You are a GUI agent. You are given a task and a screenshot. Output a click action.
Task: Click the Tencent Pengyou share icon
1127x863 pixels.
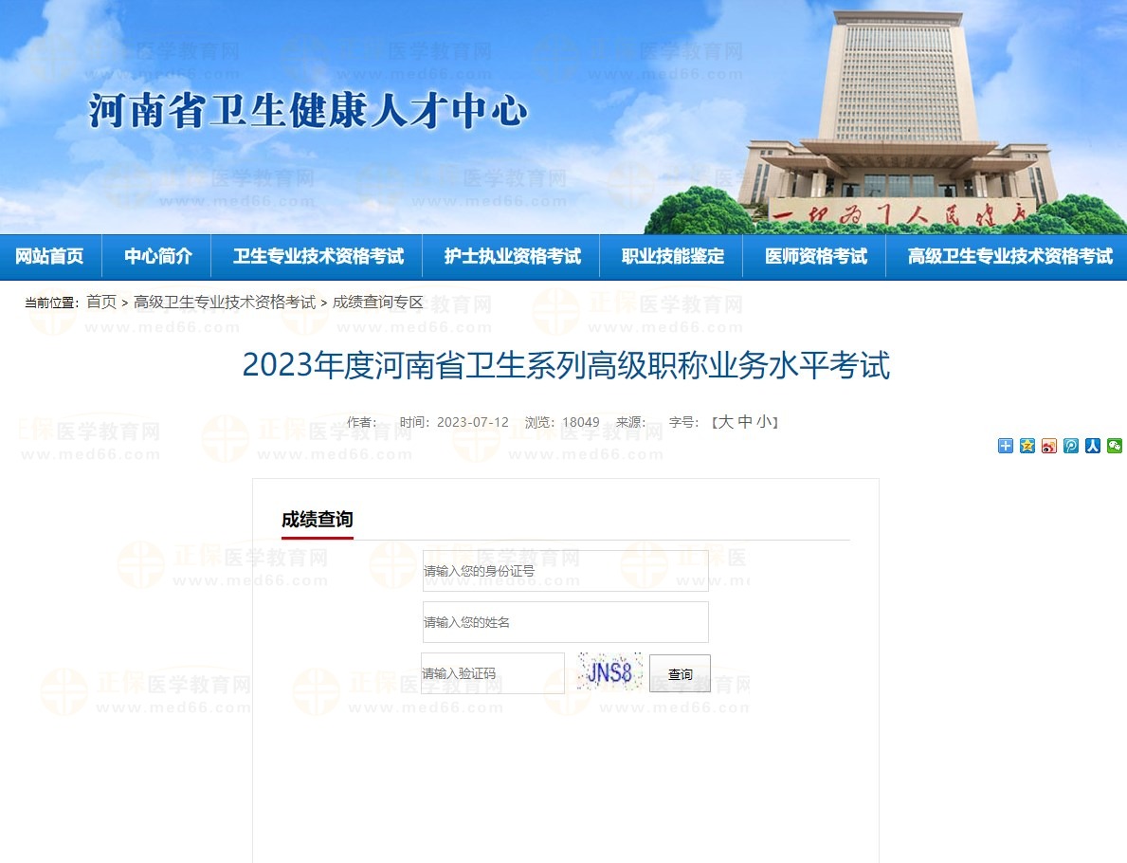(1070, 446)
